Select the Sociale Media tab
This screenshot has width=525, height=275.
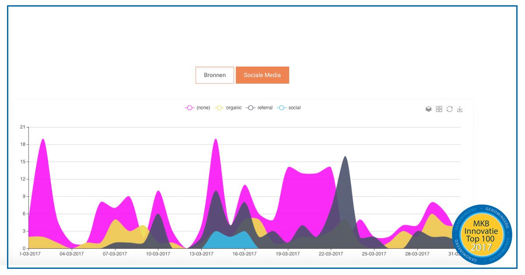262,75
